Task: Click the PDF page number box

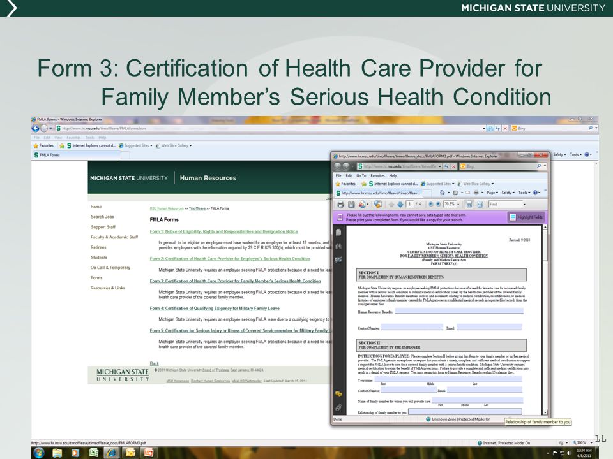Action: [x=410, y=204]
